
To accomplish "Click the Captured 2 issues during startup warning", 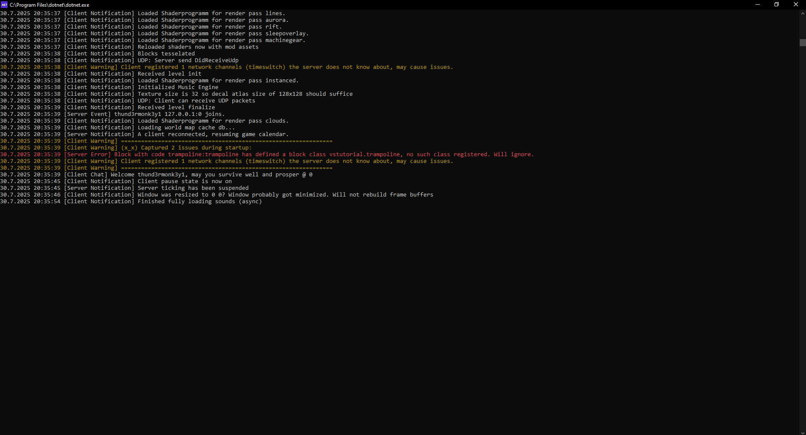I will [x=186, y=148].
